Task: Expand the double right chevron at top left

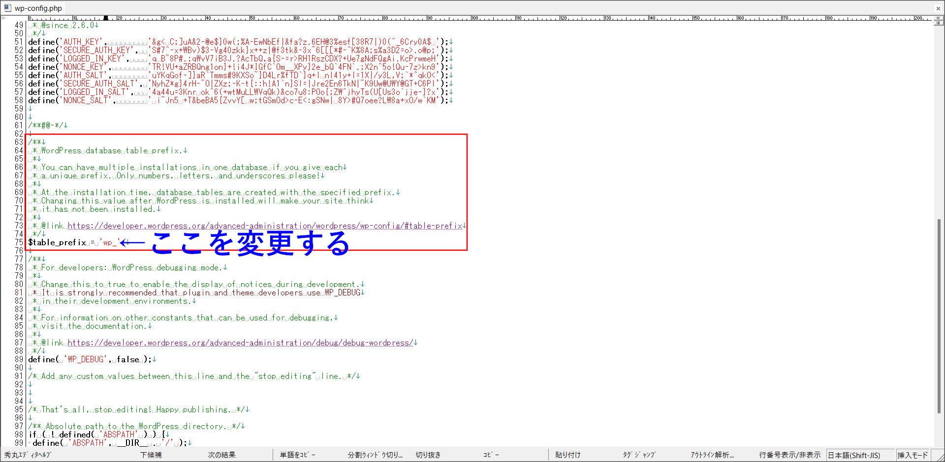Action: tap(3, 18)
